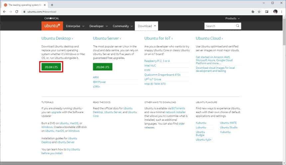
Task: Open the Lubuntu flavour link
Action: pyautogui.click(x=201, y=127)
